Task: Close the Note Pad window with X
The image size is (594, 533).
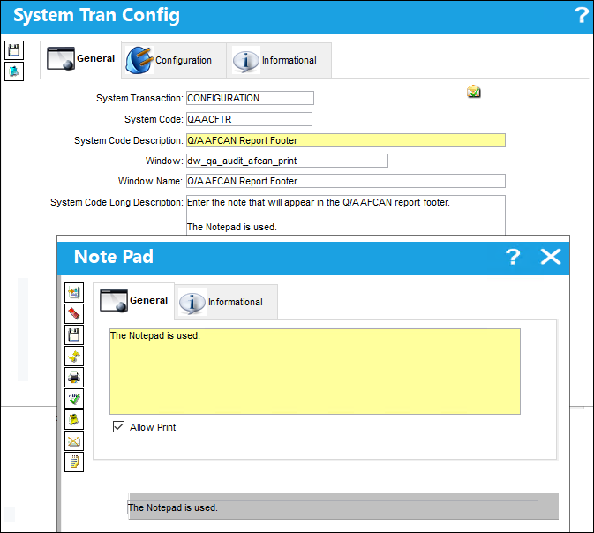Action: tap(551, 257)
